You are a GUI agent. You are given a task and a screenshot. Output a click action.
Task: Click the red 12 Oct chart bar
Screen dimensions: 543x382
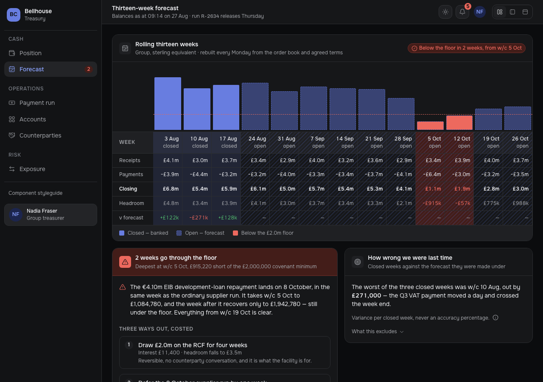coord(459,123)
